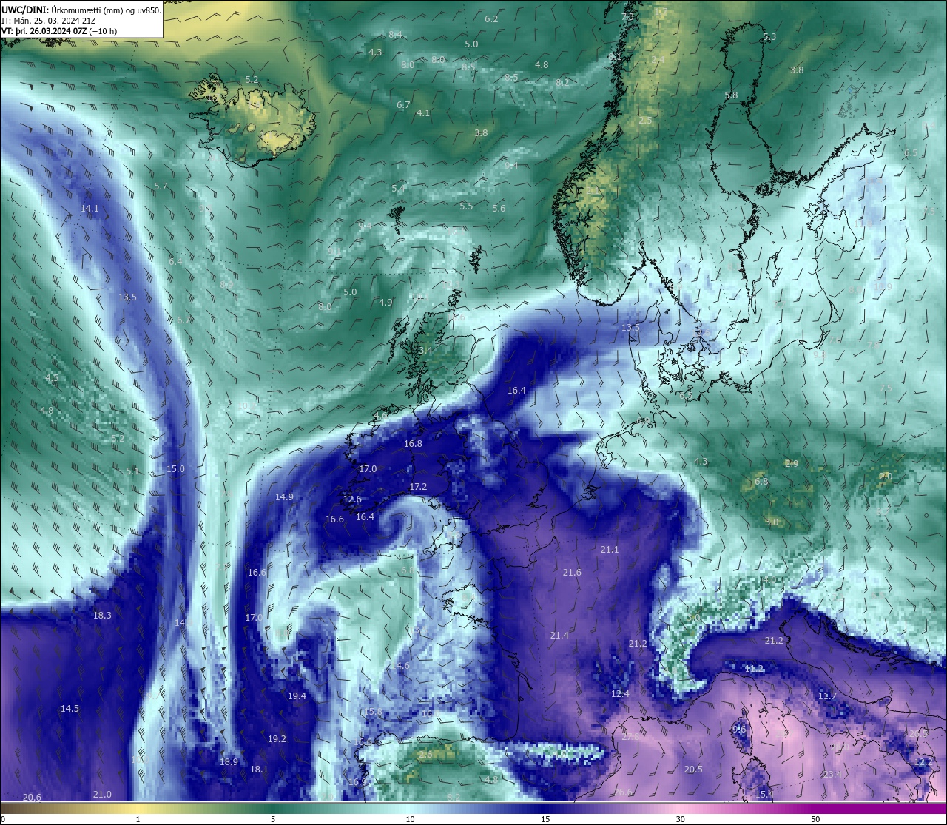
Task: Select the 2.6 value label over Spain
Action: (x=425, y=755)
